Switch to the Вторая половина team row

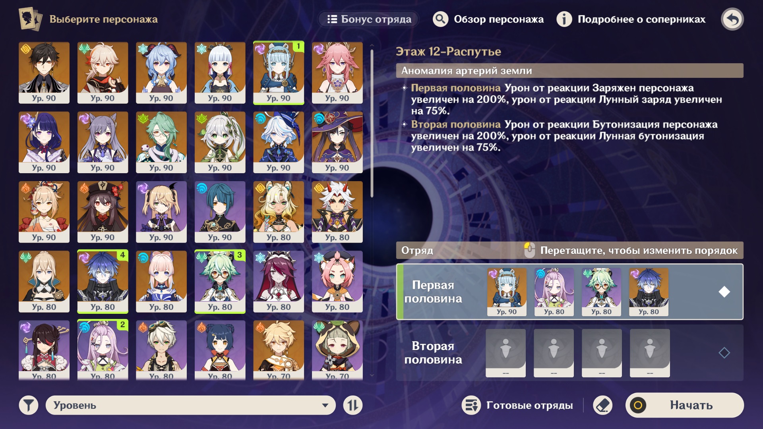point(569,353)
